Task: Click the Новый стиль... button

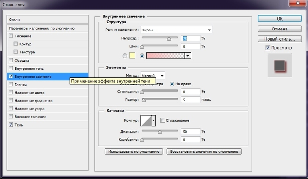Action: [279, 39]
